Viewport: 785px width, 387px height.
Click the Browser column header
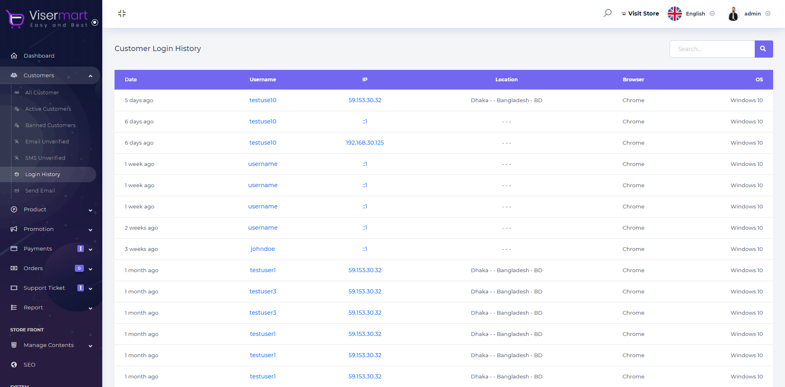(x=633, y=80)
